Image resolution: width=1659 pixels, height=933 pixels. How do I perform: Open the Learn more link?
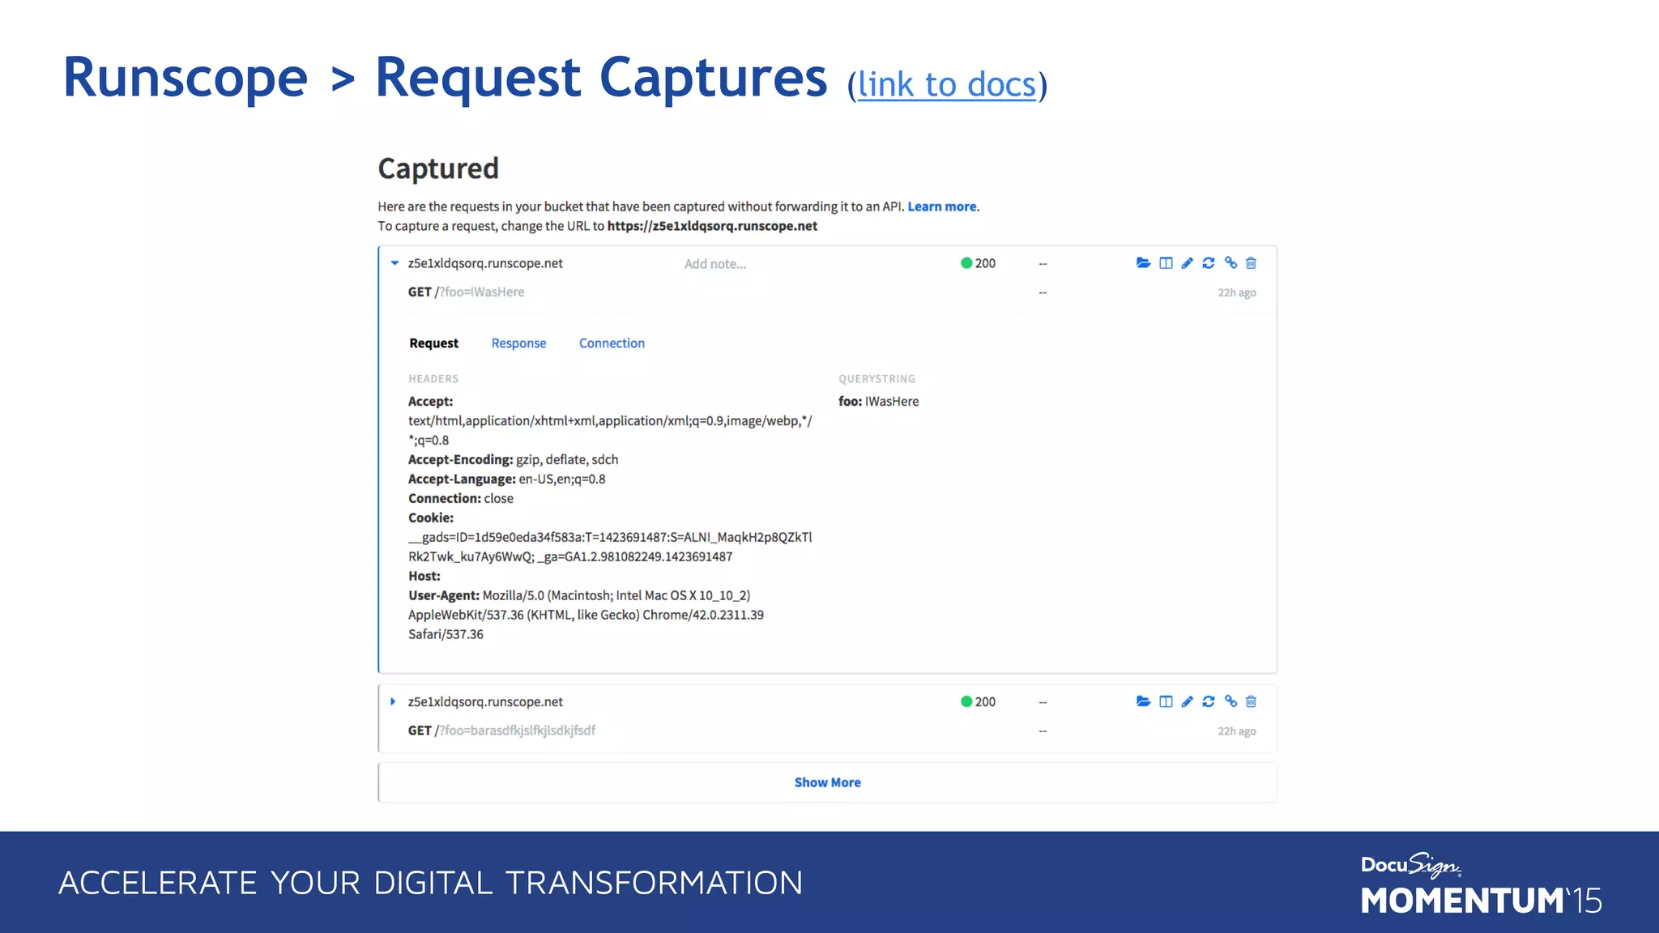coord(941,207)
